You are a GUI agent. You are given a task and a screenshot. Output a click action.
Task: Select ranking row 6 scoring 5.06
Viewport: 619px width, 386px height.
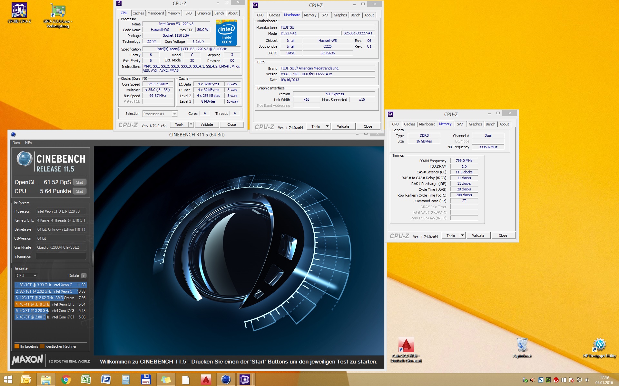51,317
